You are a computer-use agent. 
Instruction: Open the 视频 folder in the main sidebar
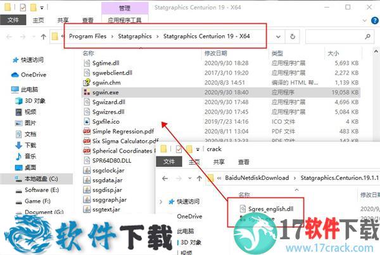point(30,112)
